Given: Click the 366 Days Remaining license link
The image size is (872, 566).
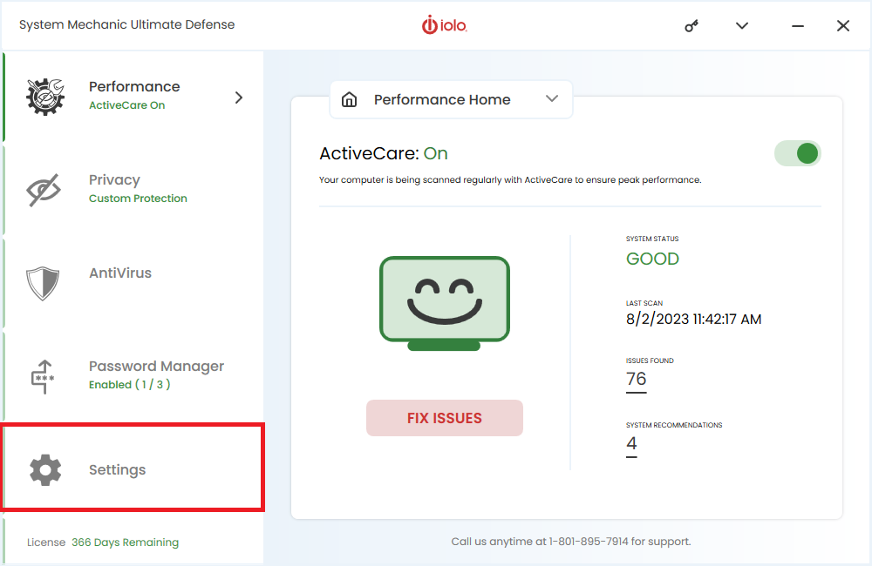Looking at the screenshot, I should point(125,542).
